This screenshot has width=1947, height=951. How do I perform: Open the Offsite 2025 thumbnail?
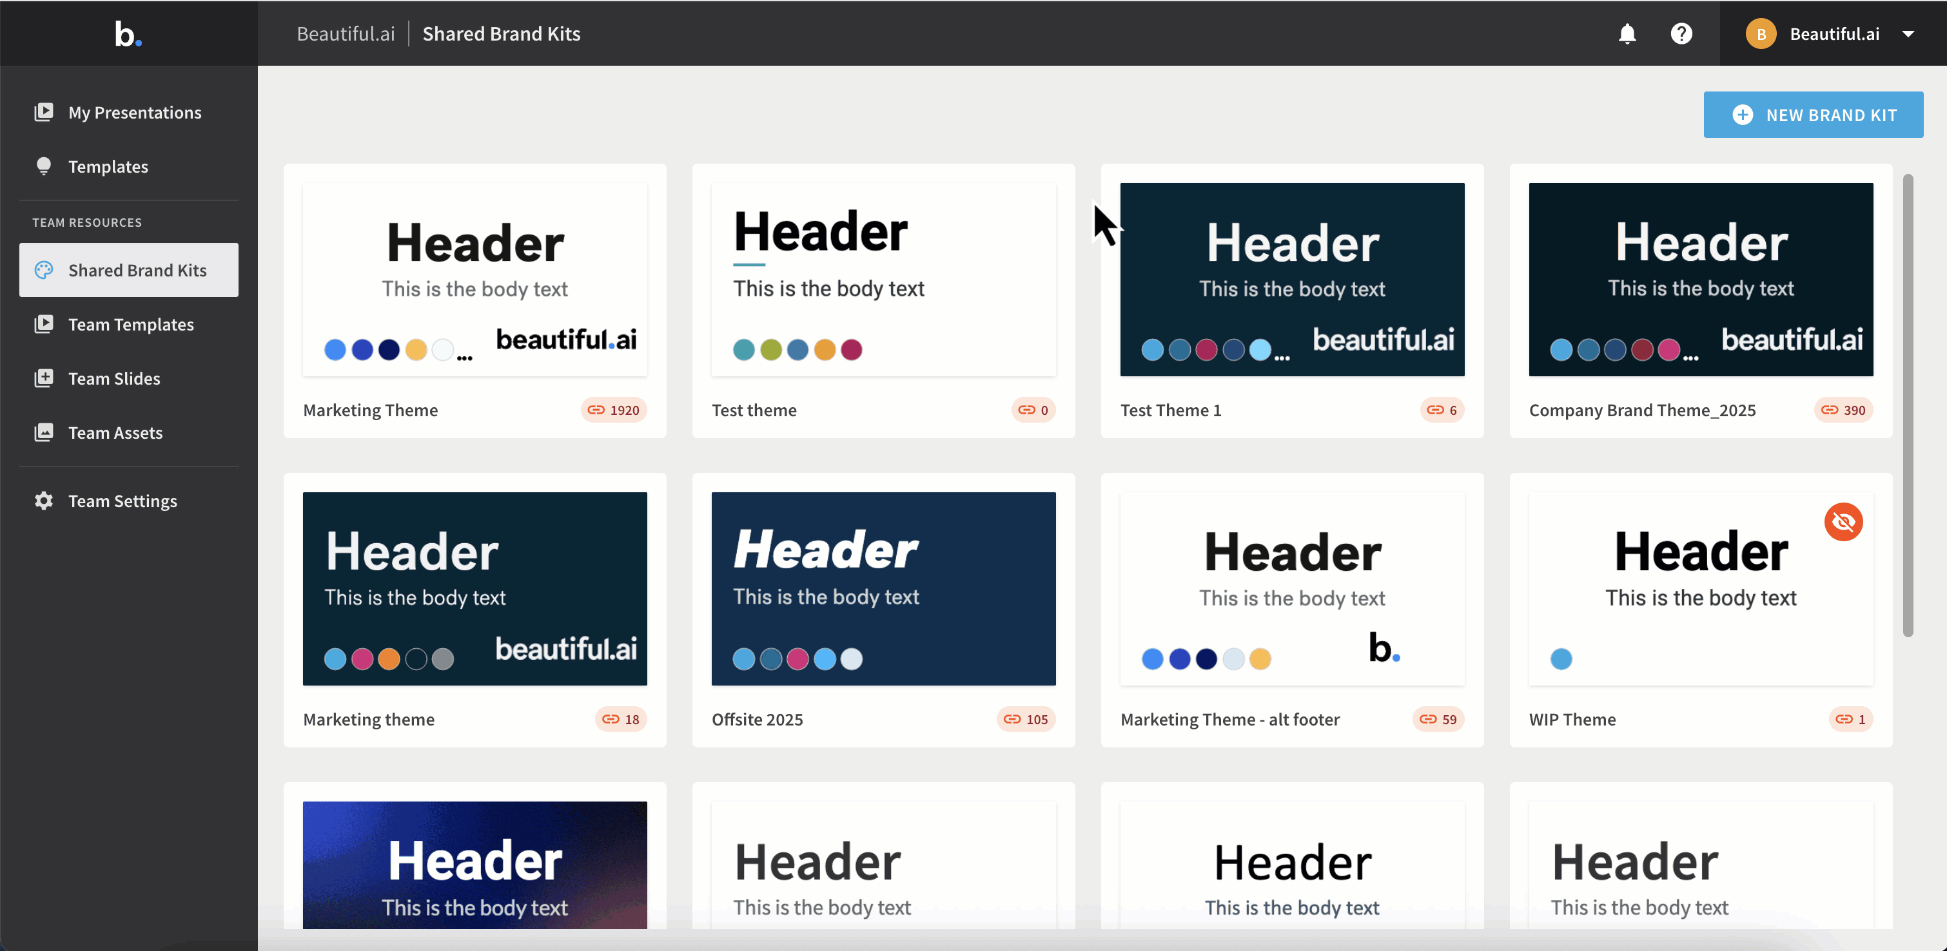coord(883,589)
